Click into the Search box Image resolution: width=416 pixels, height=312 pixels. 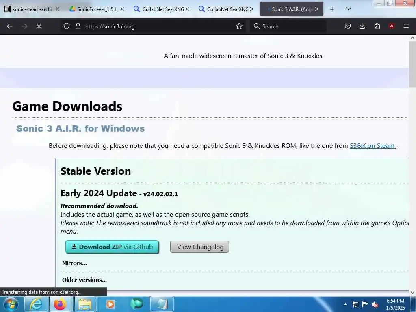(x=288, y=26)
